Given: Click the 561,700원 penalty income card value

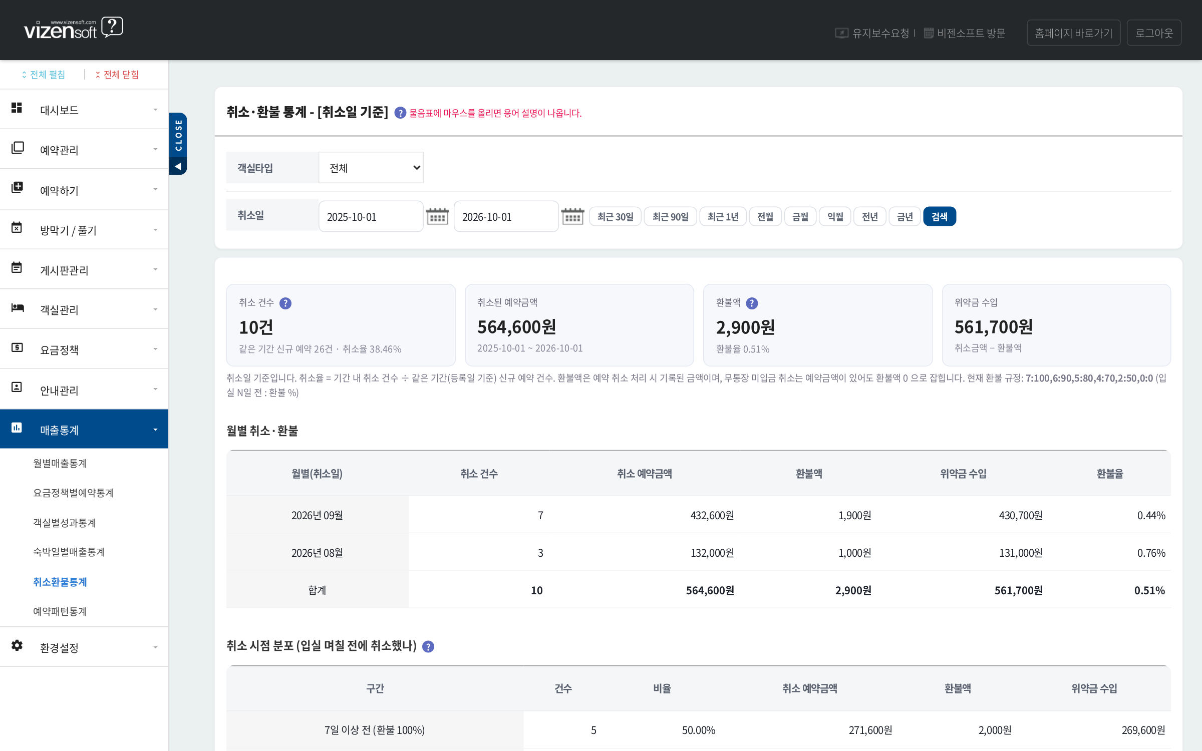Looking at the screenshot, I should pos(994,327).
